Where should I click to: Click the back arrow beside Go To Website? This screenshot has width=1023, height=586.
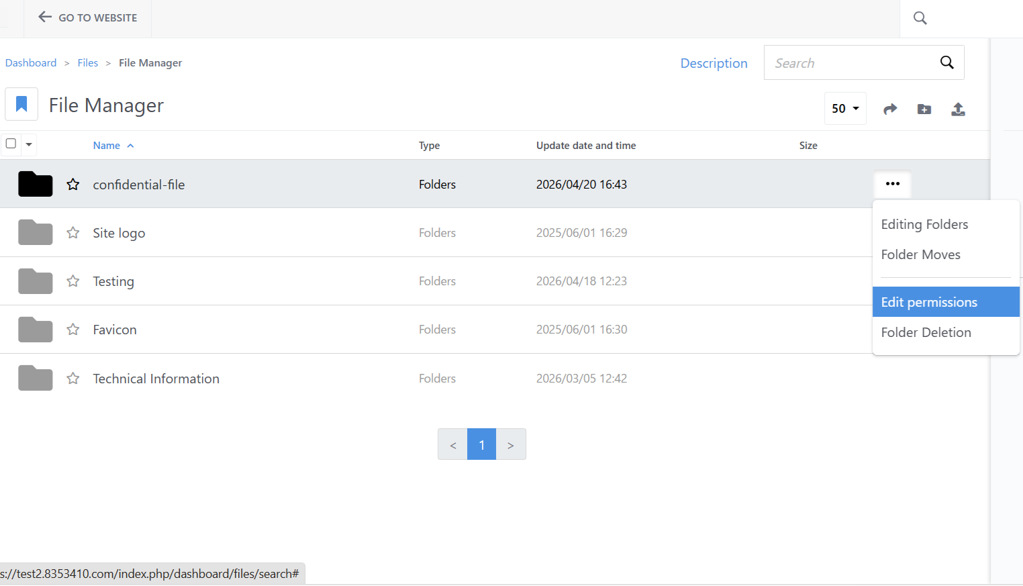tap(45, 17)
